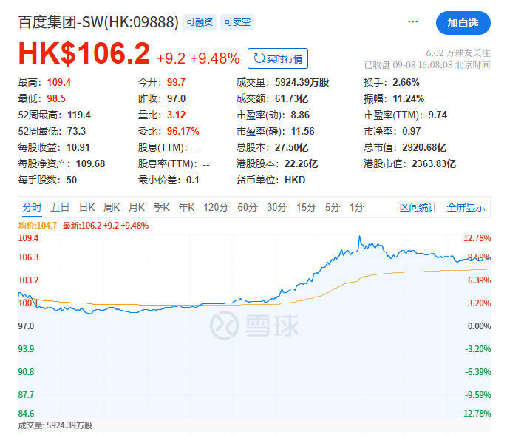Viewport: 507px width, 435px height.
Task: Click the 振幅 value 11.24%
Action: [409, 98]
